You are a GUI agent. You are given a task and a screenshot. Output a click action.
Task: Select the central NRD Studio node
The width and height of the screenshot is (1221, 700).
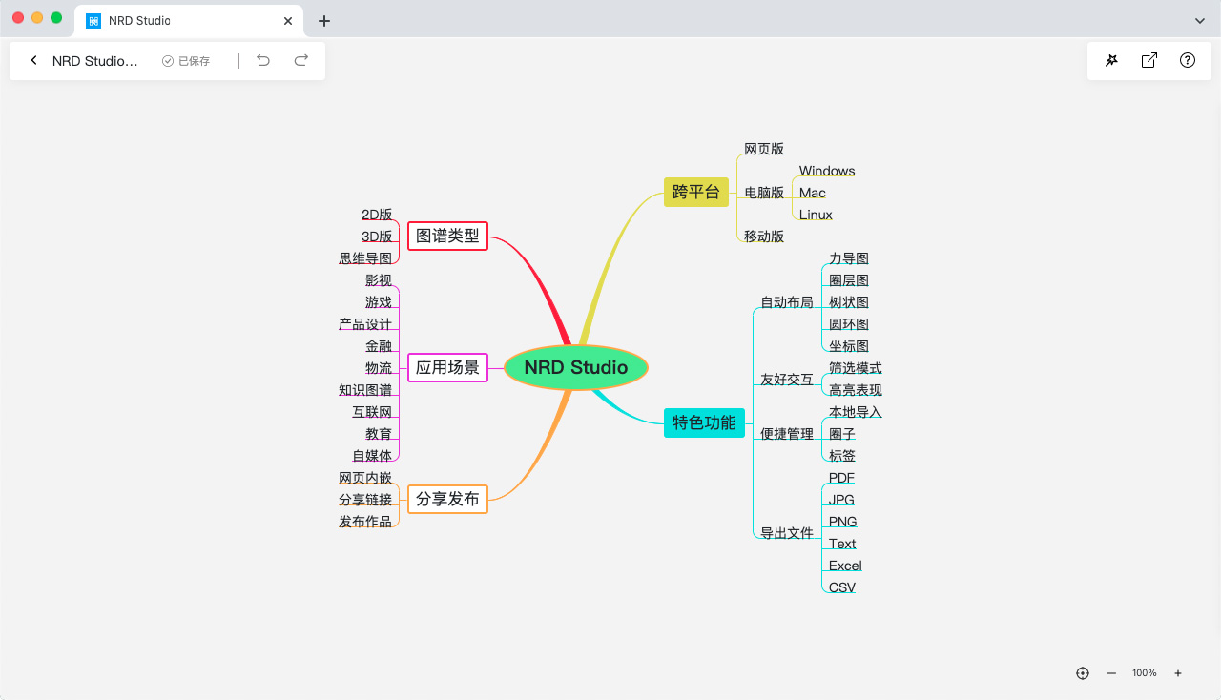[x=576, y=368]
